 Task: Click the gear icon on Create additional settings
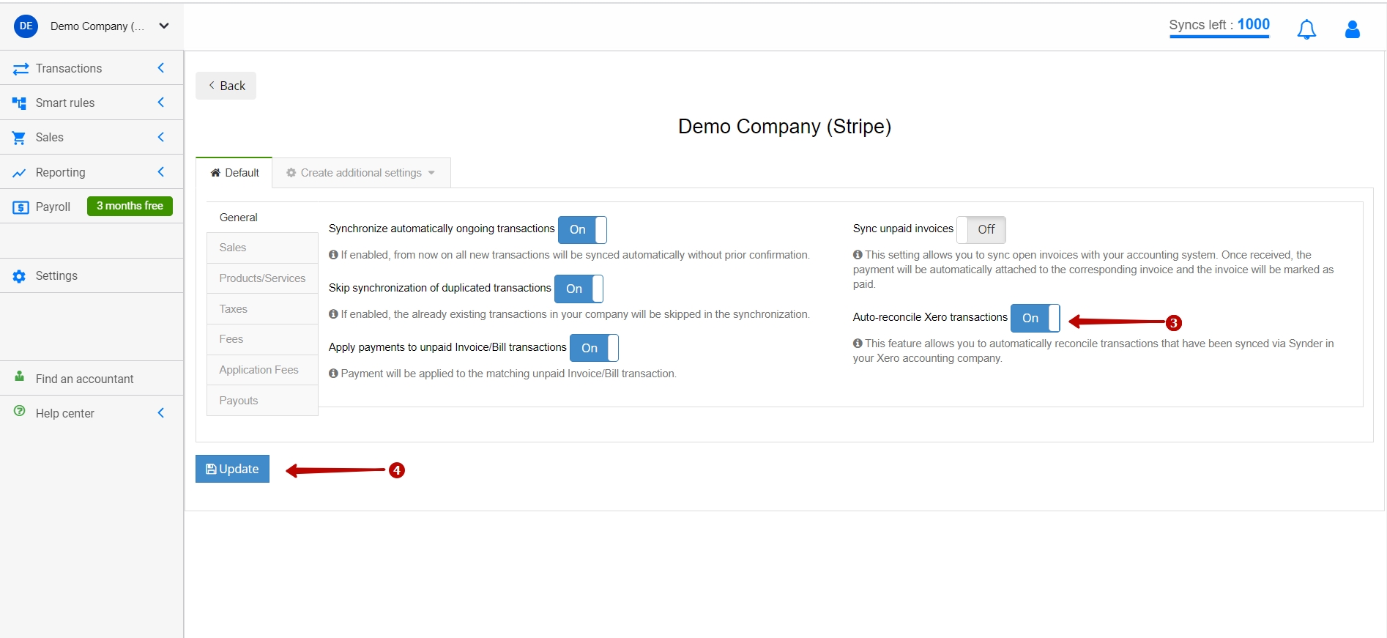point(291,173)
